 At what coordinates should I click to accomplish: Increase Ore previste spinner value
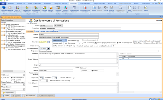point(43,77)
